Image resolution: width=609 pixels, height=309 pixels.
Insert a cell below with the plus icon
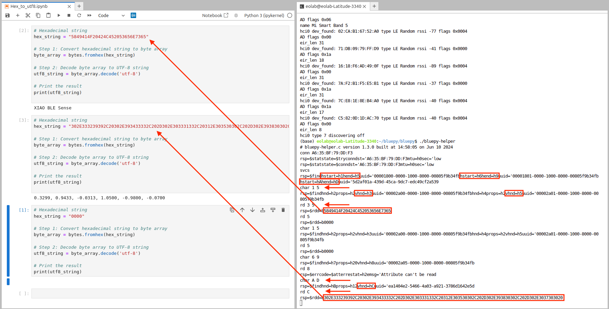point(18,15)
